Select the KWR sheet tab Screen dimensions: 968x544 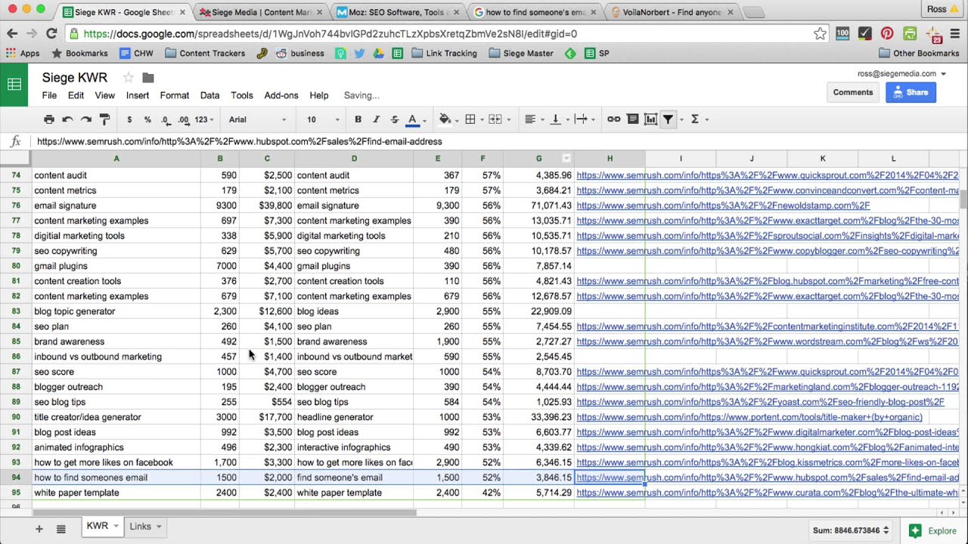point(102,526)
